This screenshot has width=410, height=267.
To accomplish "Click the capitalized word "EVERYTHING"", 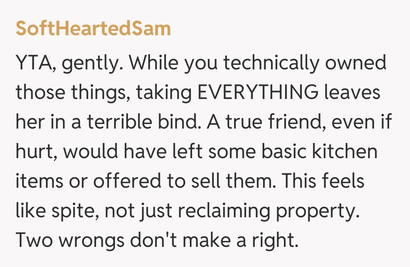I will pyautogui.click(x=259, y=93).
